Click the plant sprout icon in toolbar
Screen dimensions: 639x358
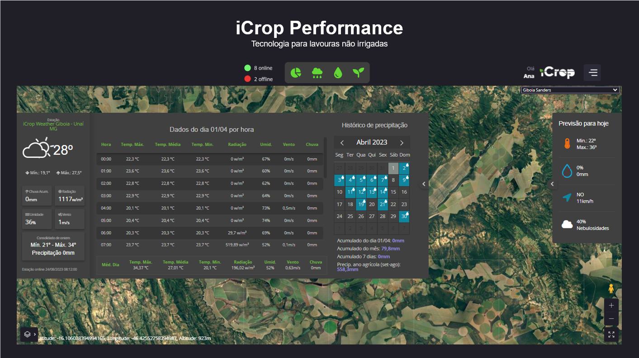coord(358,73)
